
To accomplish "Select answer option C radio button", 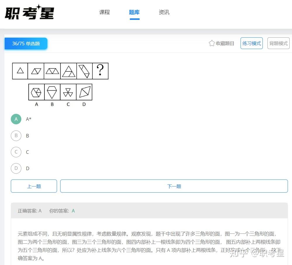I will coord(16,152).
